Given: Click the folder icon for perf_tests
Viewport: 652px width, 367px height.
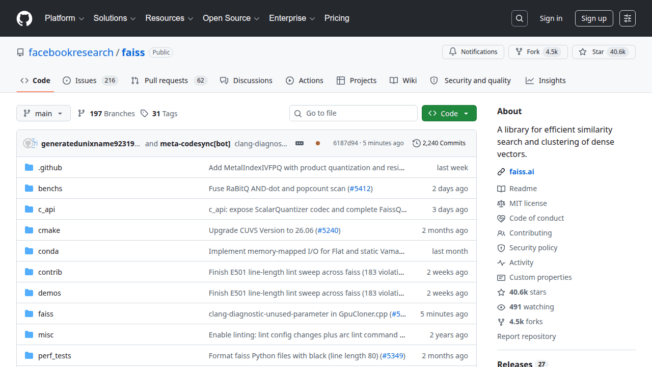Looking at the screenshot, I should coord(29,356).
